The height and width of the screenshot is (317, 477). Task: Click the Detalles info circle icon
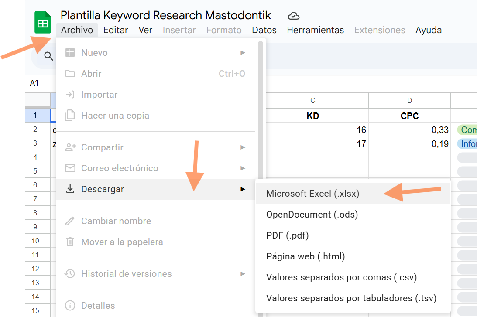(70, 306)
